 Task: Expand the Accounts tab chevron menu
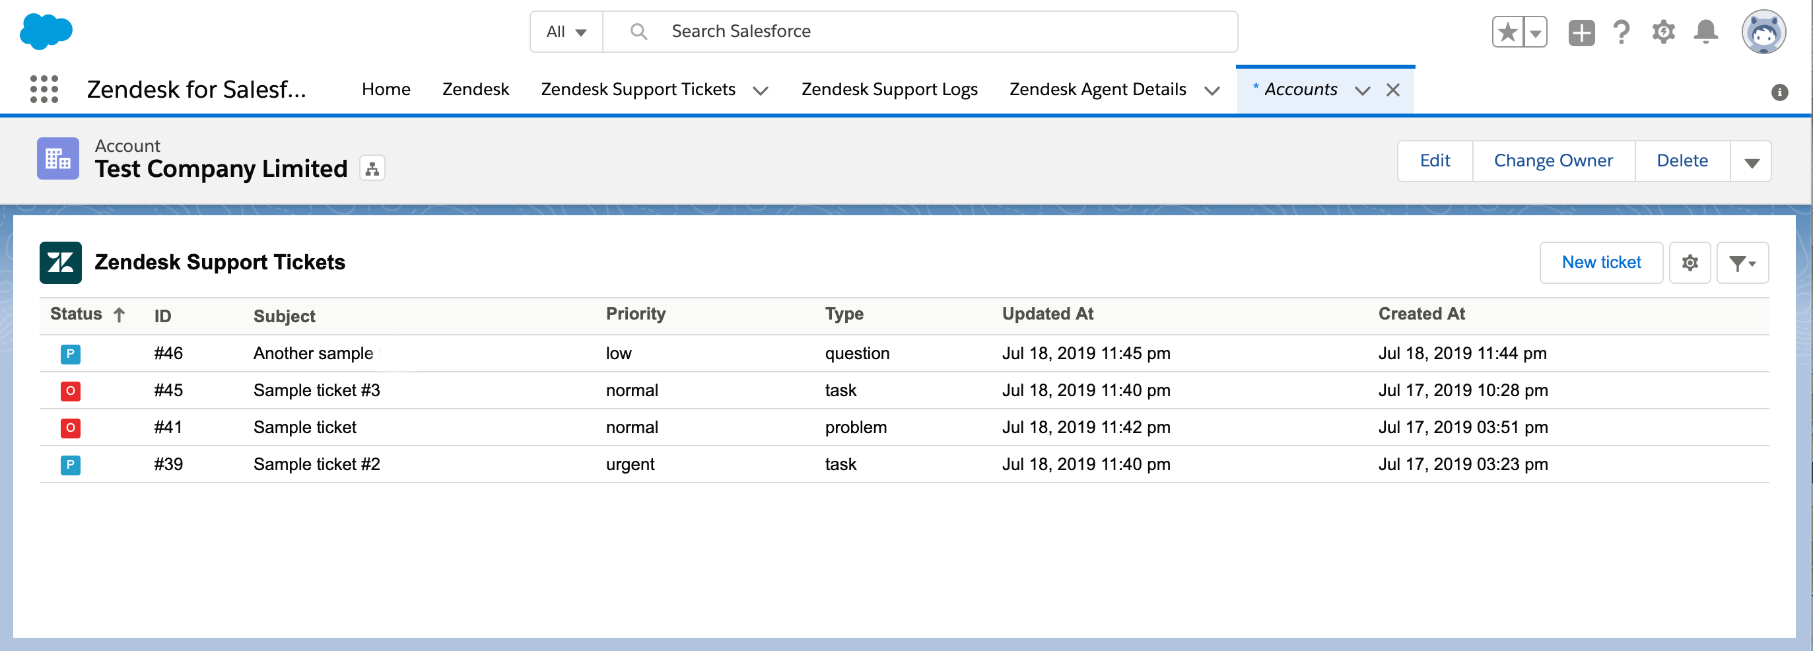click(x=1362, y=91)
